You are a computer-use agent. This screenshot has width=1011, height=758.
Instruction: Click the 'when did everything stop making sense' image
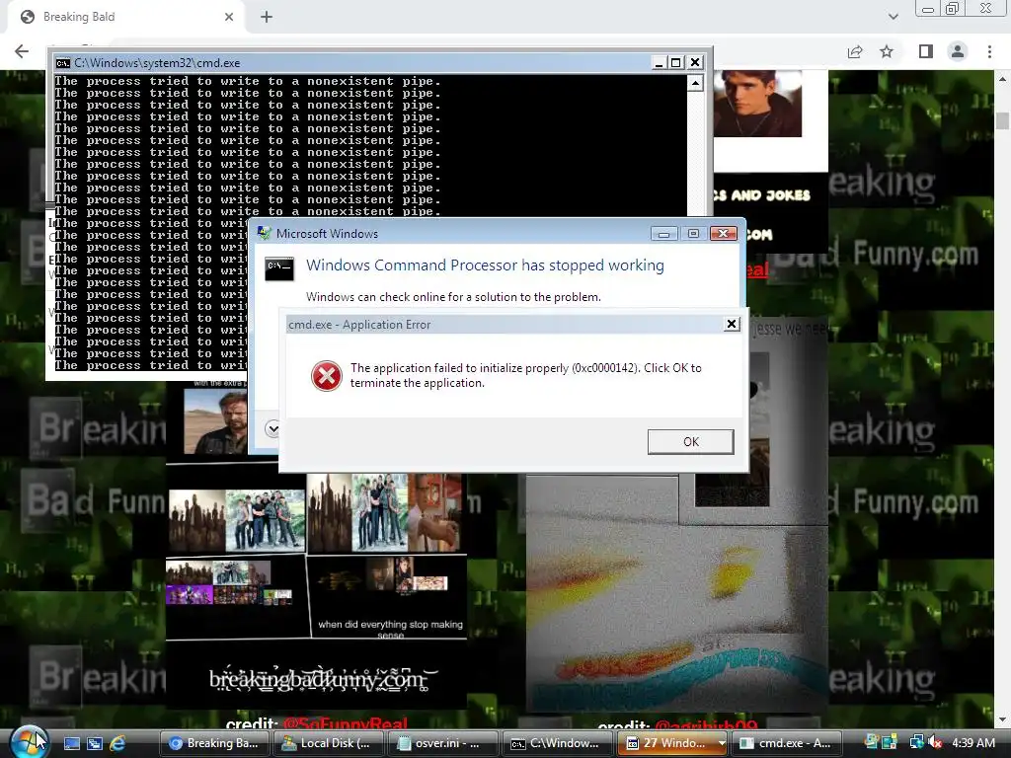point(387,597)
